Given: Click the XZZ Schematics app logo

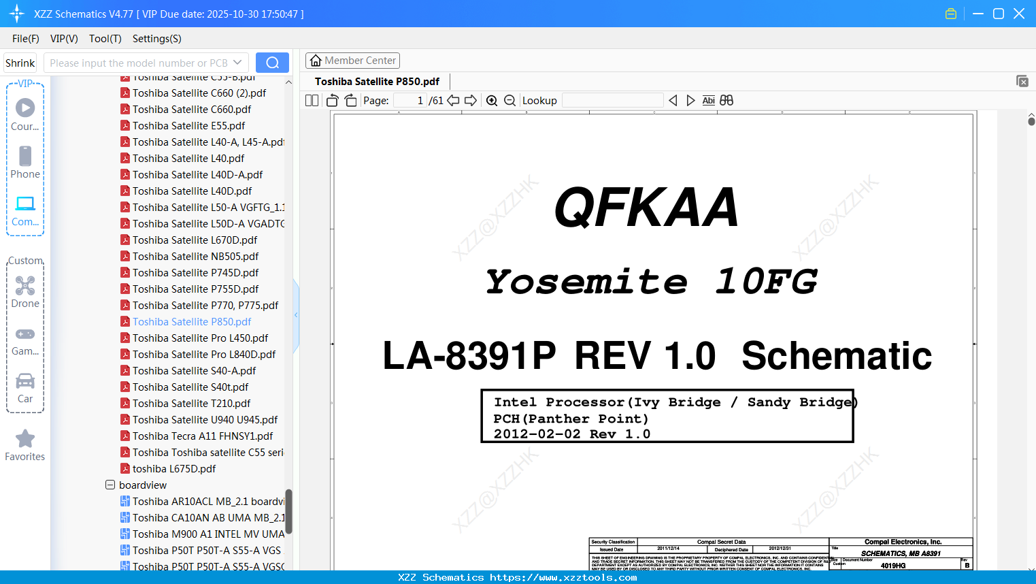Looking at the screenshot, I should (x=17, y=14).
